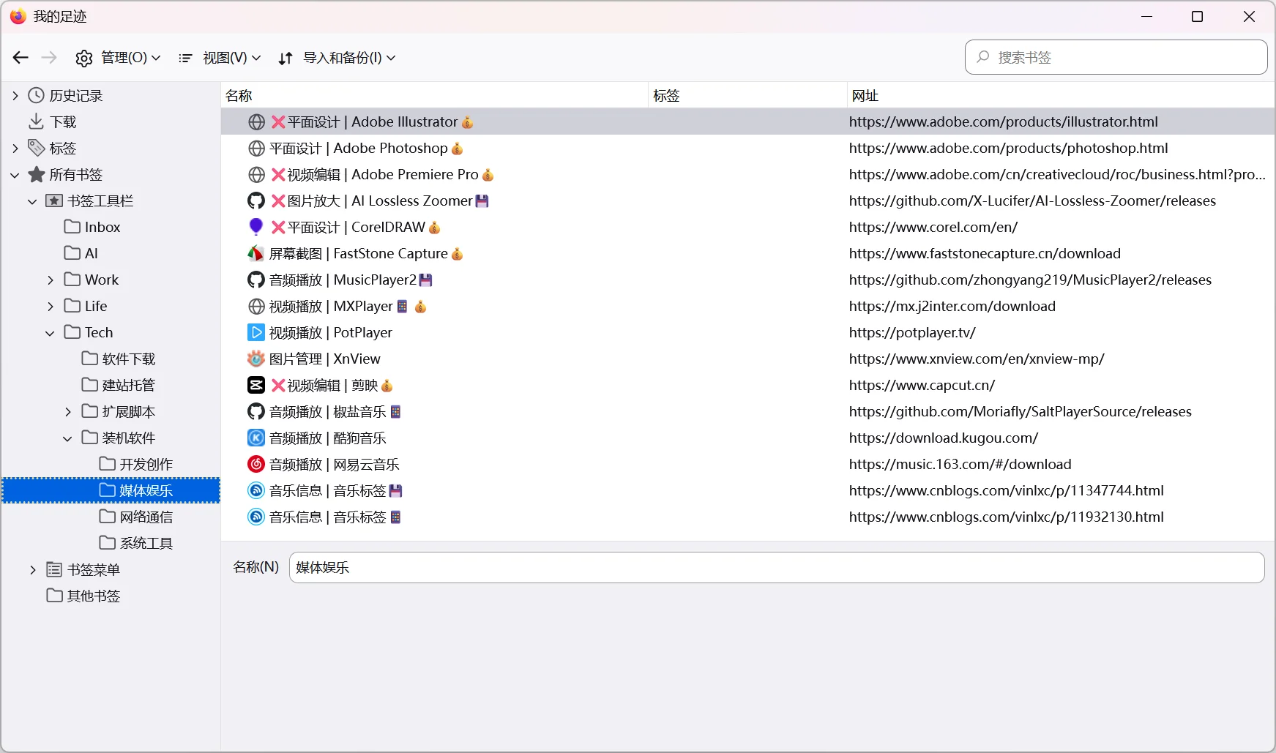Click the 书签工具栏 star-box icon
The width and height of the screenshot is (1276, 753).
(54, 201)
